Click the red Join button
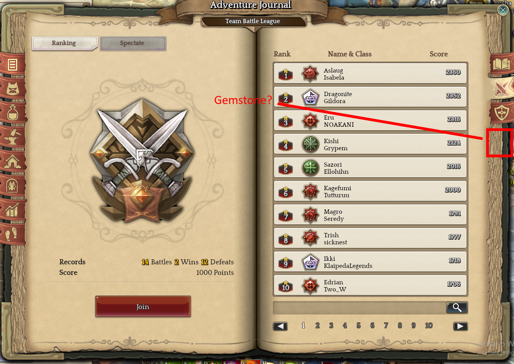The height and width of the screenshot is (364, 514). [x=143, y=306]
